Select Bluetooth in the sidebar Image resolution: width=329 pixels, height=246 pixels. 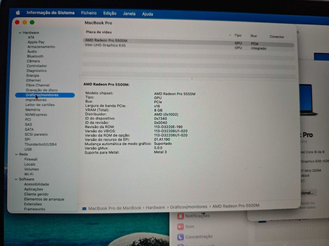[x=35, y=56]
